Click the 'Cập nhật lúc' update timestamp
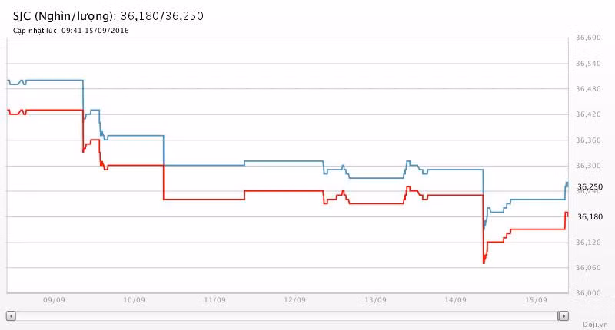Screen dimensions: 615x330 [x=71, y=31]
